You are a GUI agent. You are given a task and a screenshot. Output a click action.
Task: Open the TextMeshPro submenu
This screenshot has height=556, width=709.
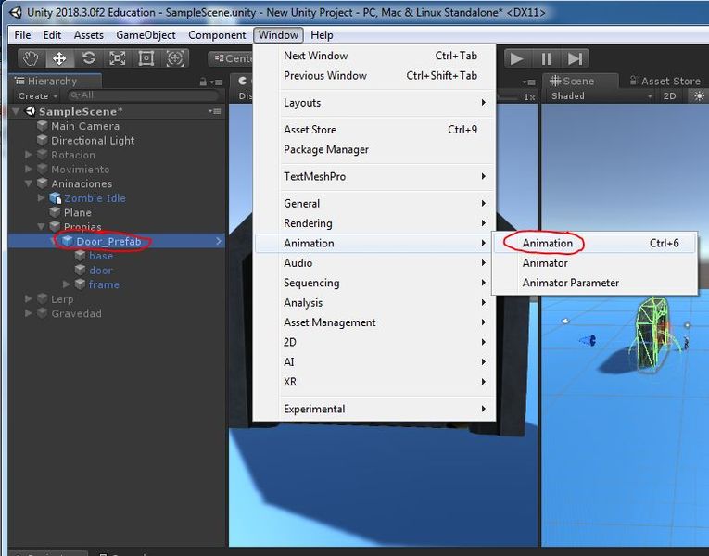click(374, 177)
